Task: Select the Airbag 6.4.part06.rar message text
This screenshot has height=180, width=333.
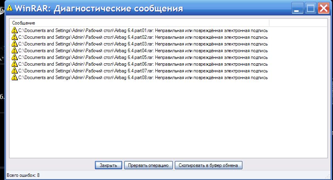Action: (x=143, y=64)
